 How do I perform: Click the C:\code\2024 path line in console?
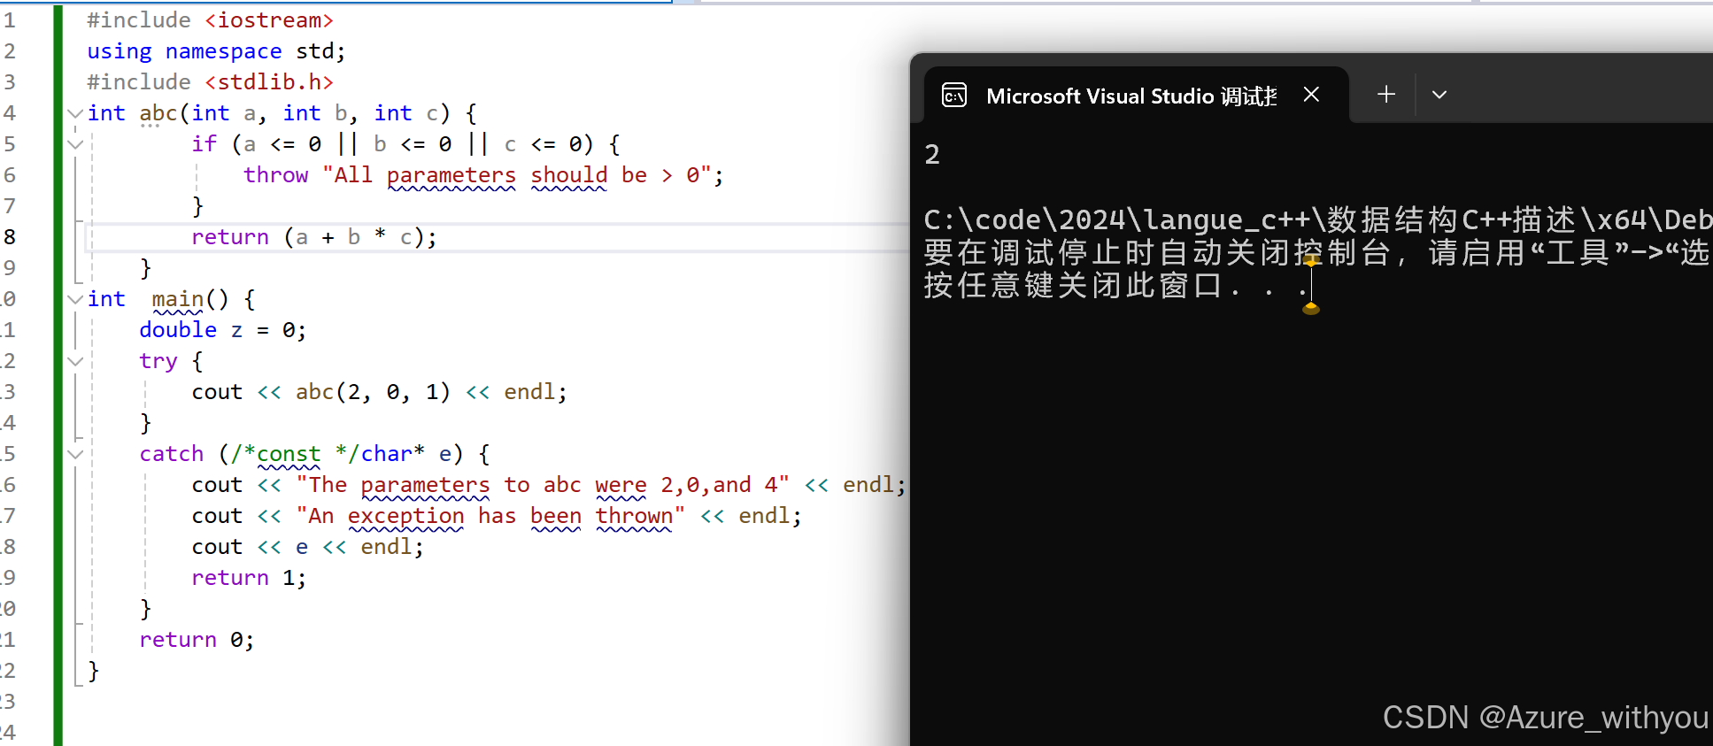[1318, 219]
